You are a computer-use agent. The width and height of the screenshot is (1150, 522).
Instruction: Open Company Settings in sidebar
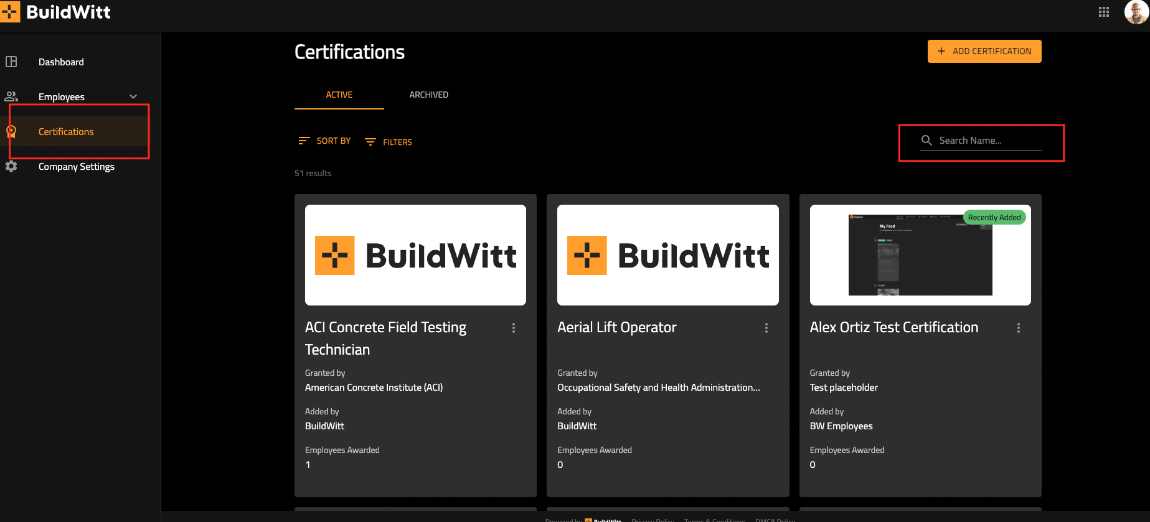77,167
